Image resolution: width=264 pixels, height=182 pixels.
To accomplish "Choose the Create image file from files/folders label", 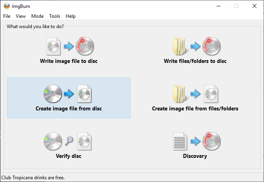I will tap(195, 108).
